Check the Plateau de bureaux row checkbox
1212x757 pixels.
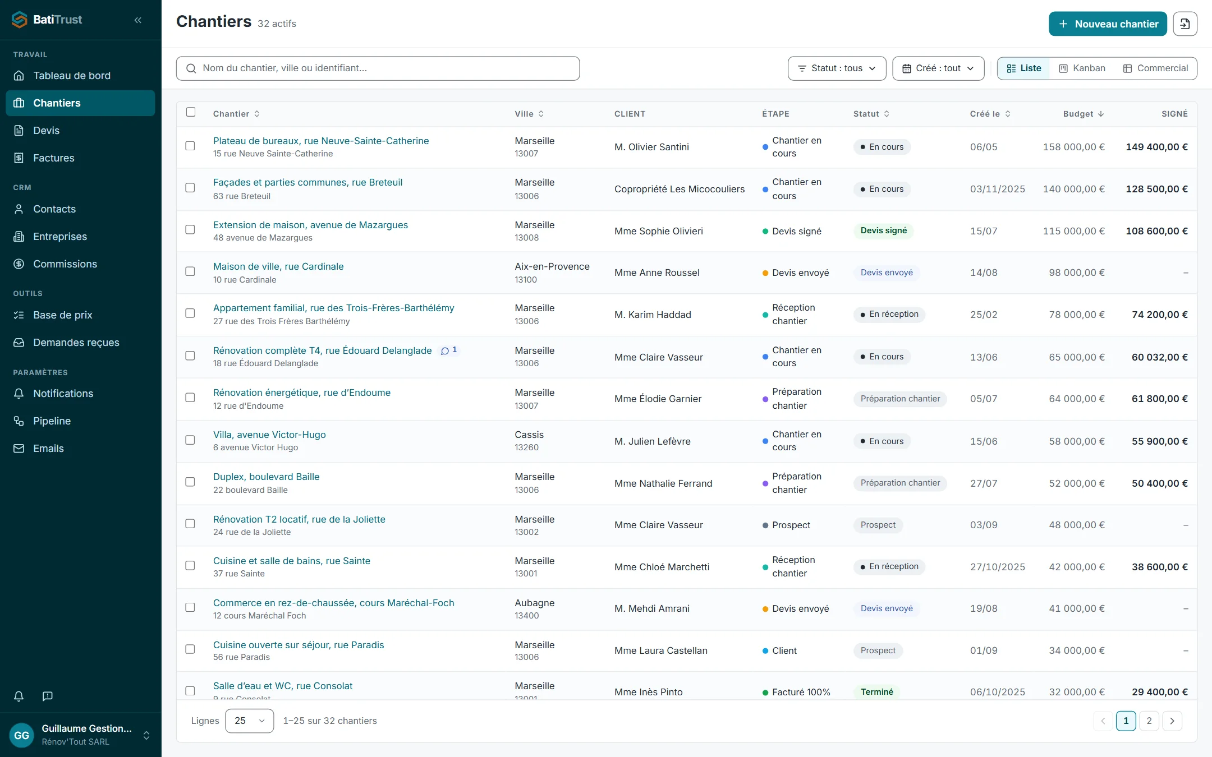pyautogui.click(x=190, y=146)
